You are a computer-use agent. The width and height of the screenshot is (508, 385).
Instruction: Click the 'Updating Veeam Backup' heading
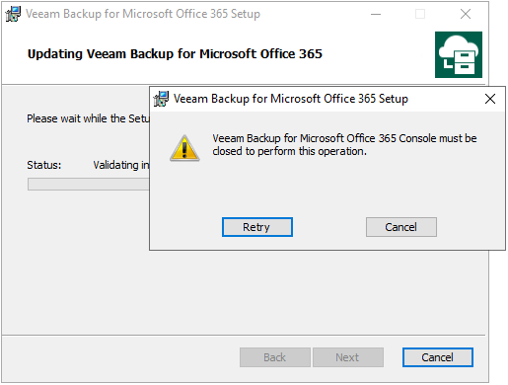point(175,54)
